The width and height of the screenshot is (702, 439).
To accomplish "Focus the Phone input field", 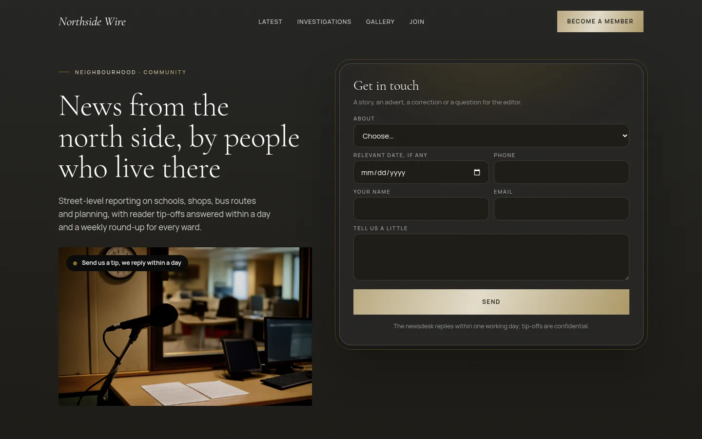I will pos(561,172).
